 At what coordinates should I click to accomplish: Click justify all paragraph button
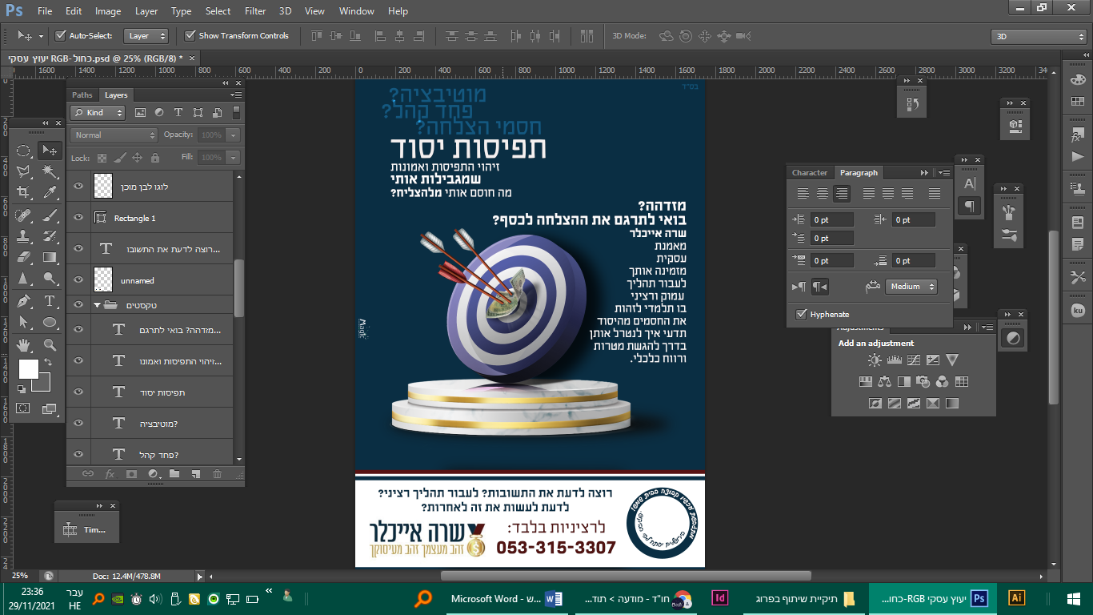[935, 193]
